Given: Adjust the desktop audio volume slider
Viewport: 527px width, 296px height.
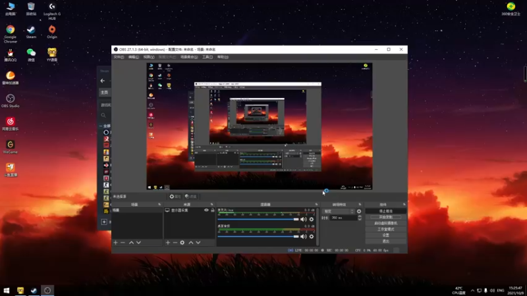Looking at the screenshot, I should pyautogui.click(x=258, y=236).
